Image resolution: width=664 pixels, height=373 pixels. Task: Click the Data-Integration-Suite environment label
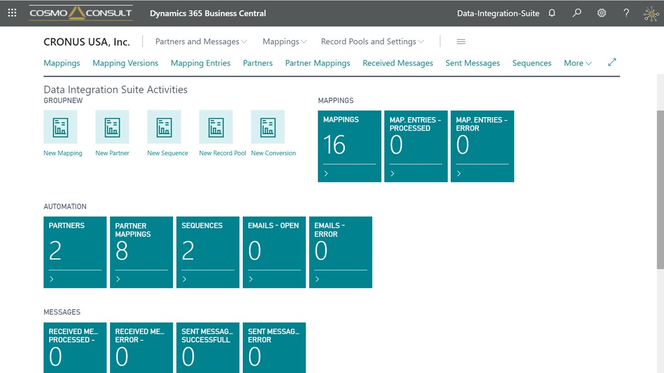(498, 13)
